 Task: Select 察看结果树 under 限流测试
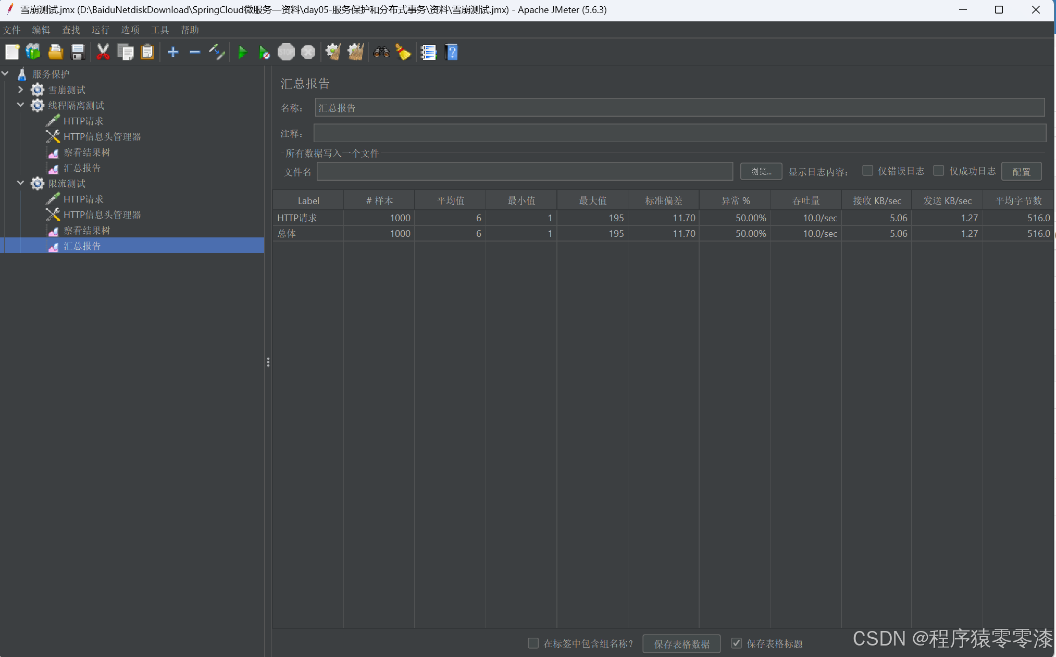click(86, 231)
